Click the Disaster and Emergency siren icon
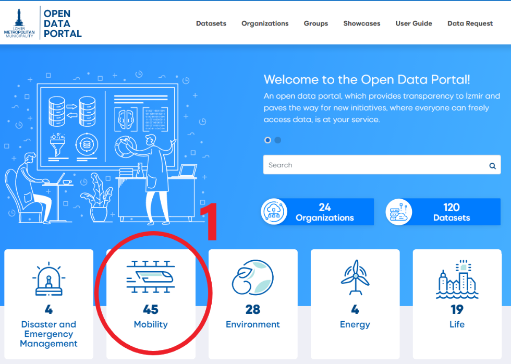Image resolution: width=511 pixels, height=364 pixels. (x=48, y=279)
